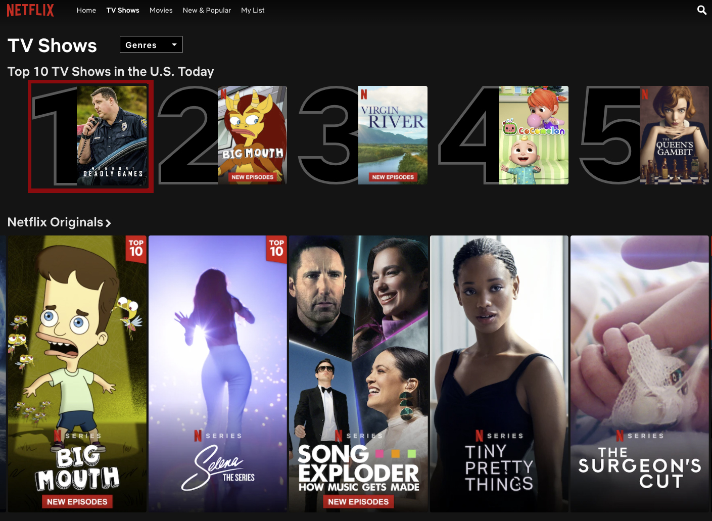Open Big Mouth poster in Netflix Originals
The image size is (712, 521).
(x=77, y=374)
